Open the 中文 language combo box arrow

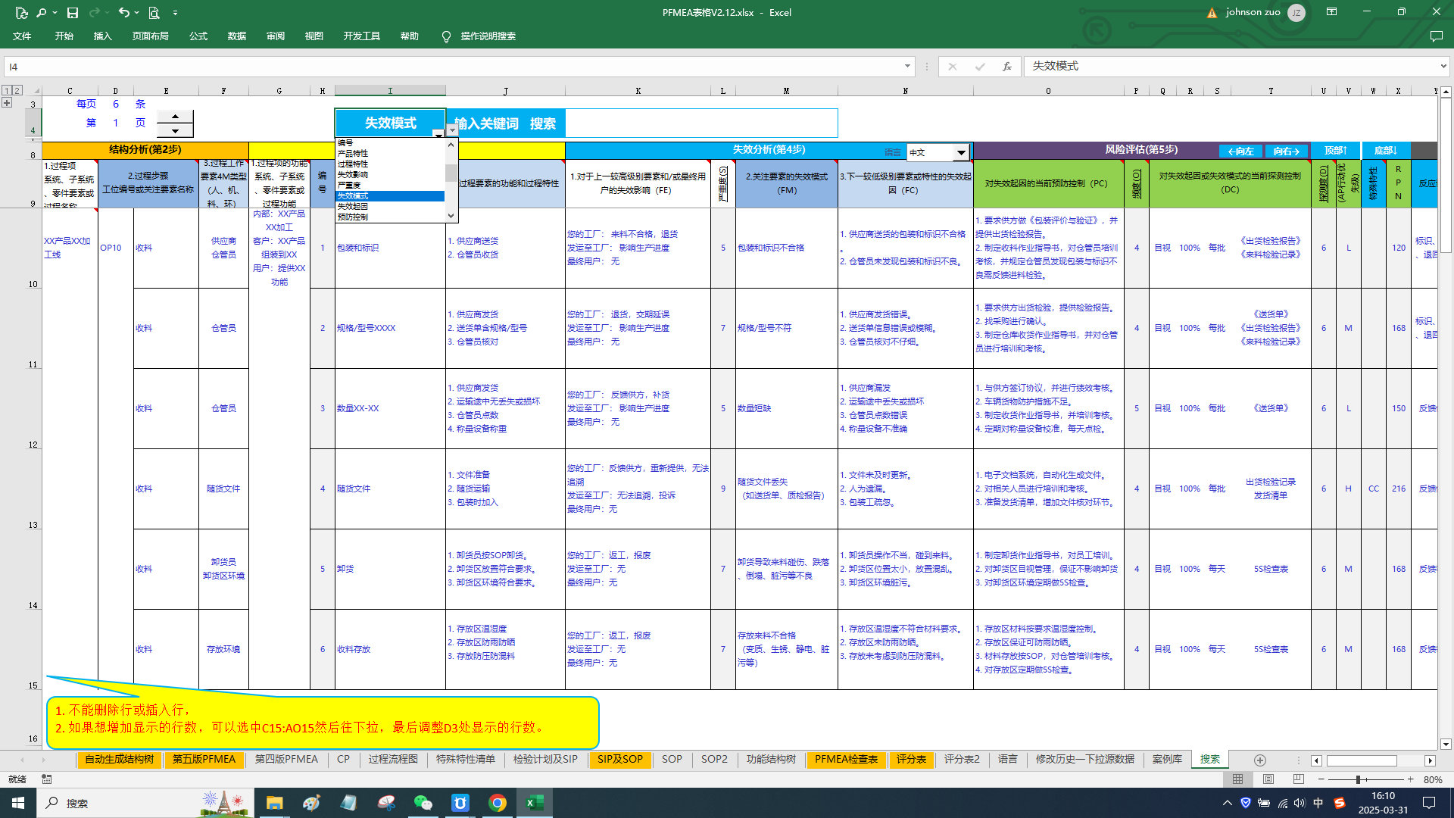[x=961, y=152]
